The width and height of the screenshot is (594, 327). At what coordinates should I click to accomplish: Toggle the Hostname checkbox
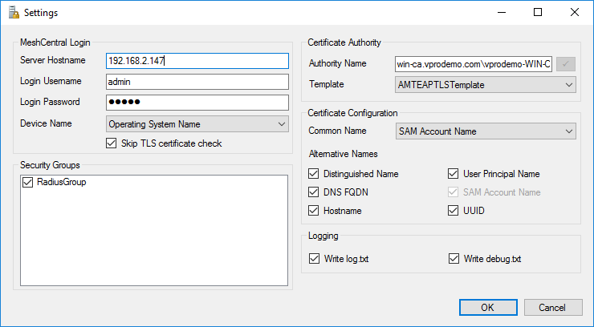(314, 211)
